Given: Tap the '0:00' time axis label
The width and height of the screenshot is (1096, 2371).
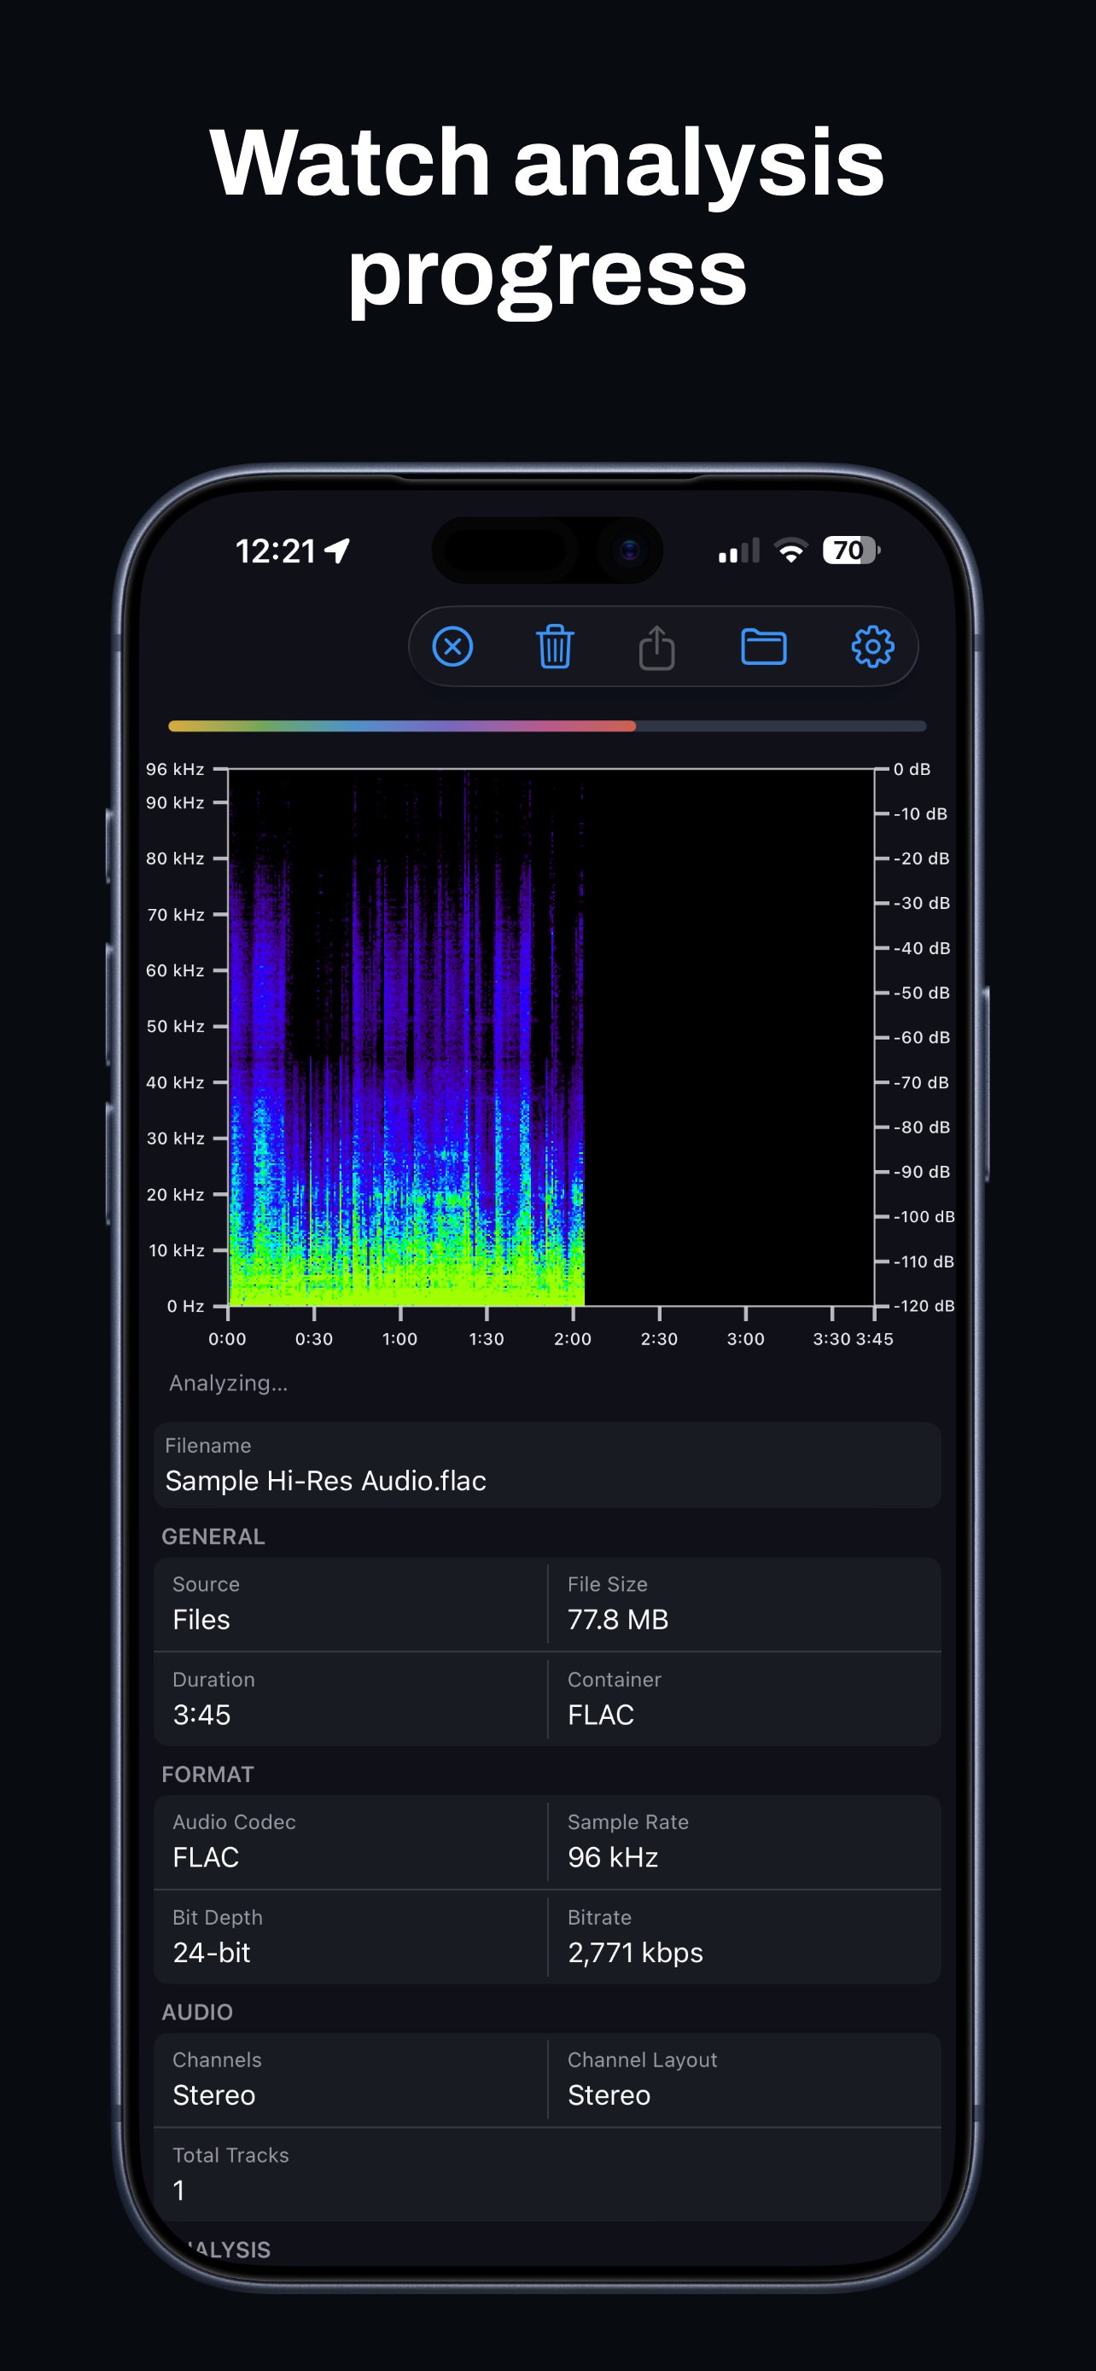Looking at the screenshot, I should 227,1339.
